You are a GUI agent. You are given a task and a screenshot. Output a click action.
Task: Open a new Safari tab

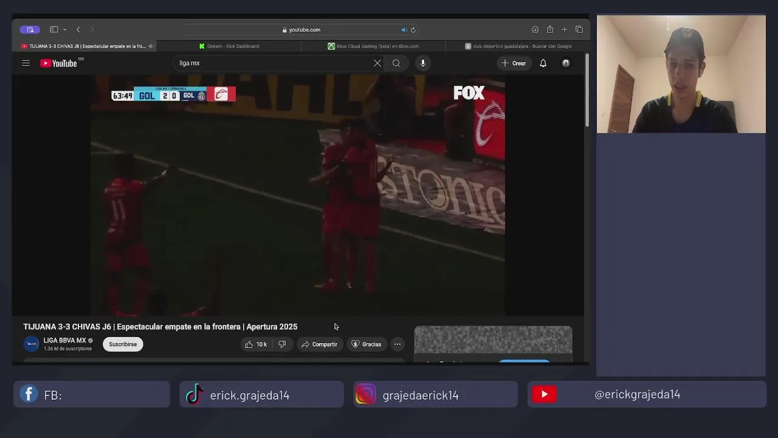click(x=565, y=30)
